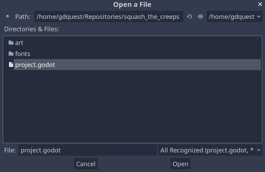Select the art directory name

[19, 43]
